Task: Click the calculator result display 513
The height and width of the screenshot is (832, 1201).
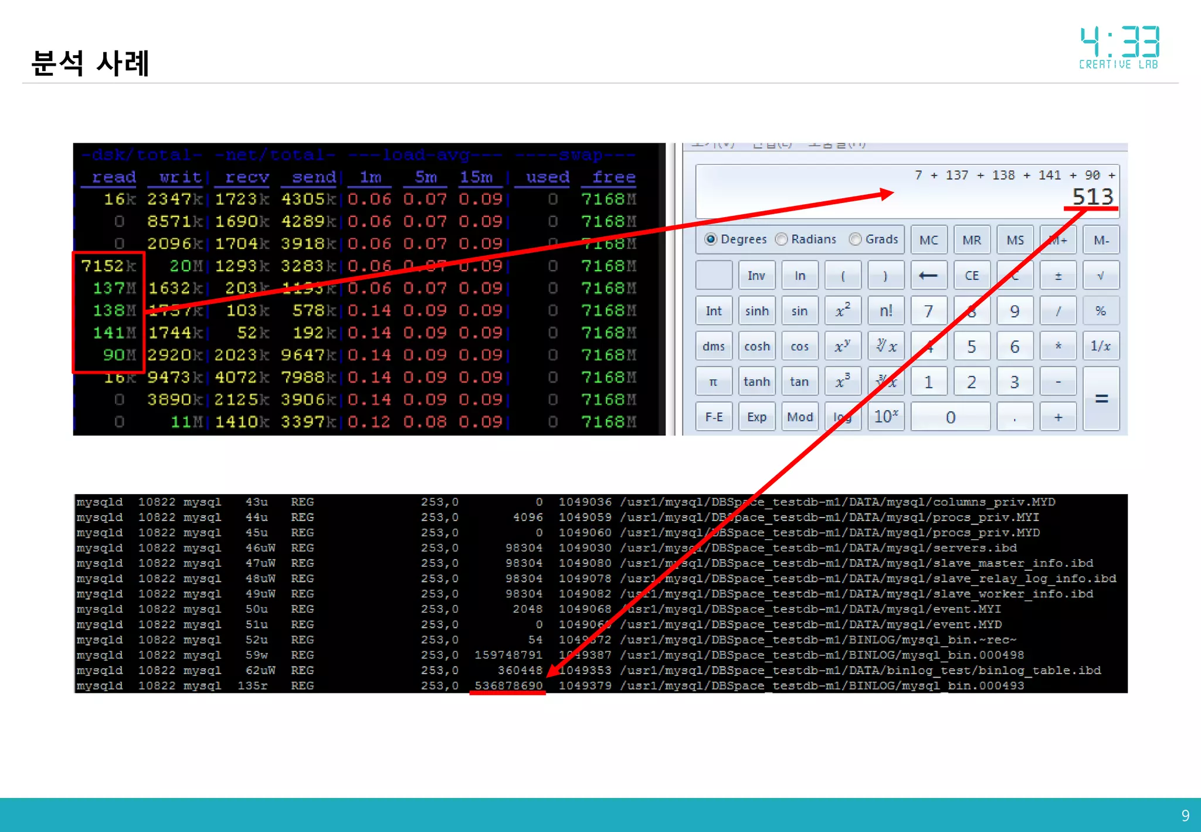Action: point(1092,197)
